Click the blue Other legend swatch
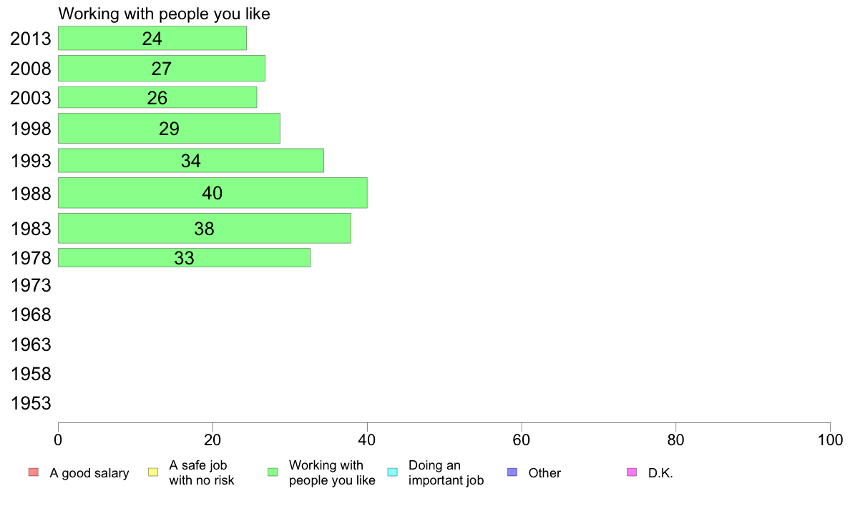The image size is (850, 526). click(x=512, y=472)
